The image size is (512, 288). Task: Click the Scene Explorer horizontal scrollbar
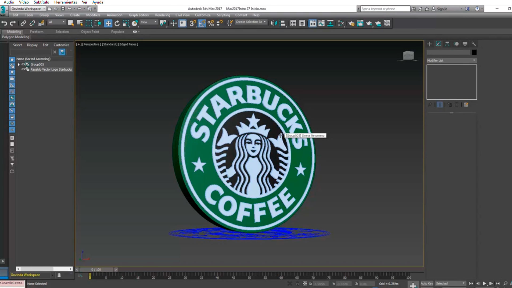pyautogui.click(x=44, y=269)
